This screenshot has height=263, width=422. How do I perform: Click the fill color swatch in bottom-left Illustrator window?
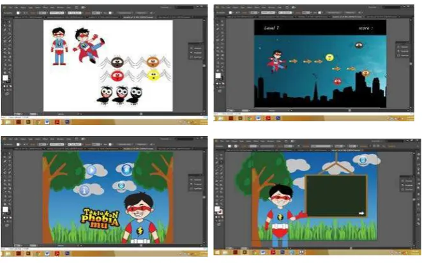(x=5, y=209)
